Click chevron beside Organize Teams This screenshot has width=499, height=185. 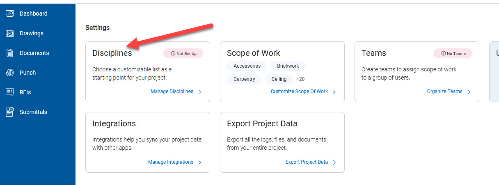tap(469, 92)
